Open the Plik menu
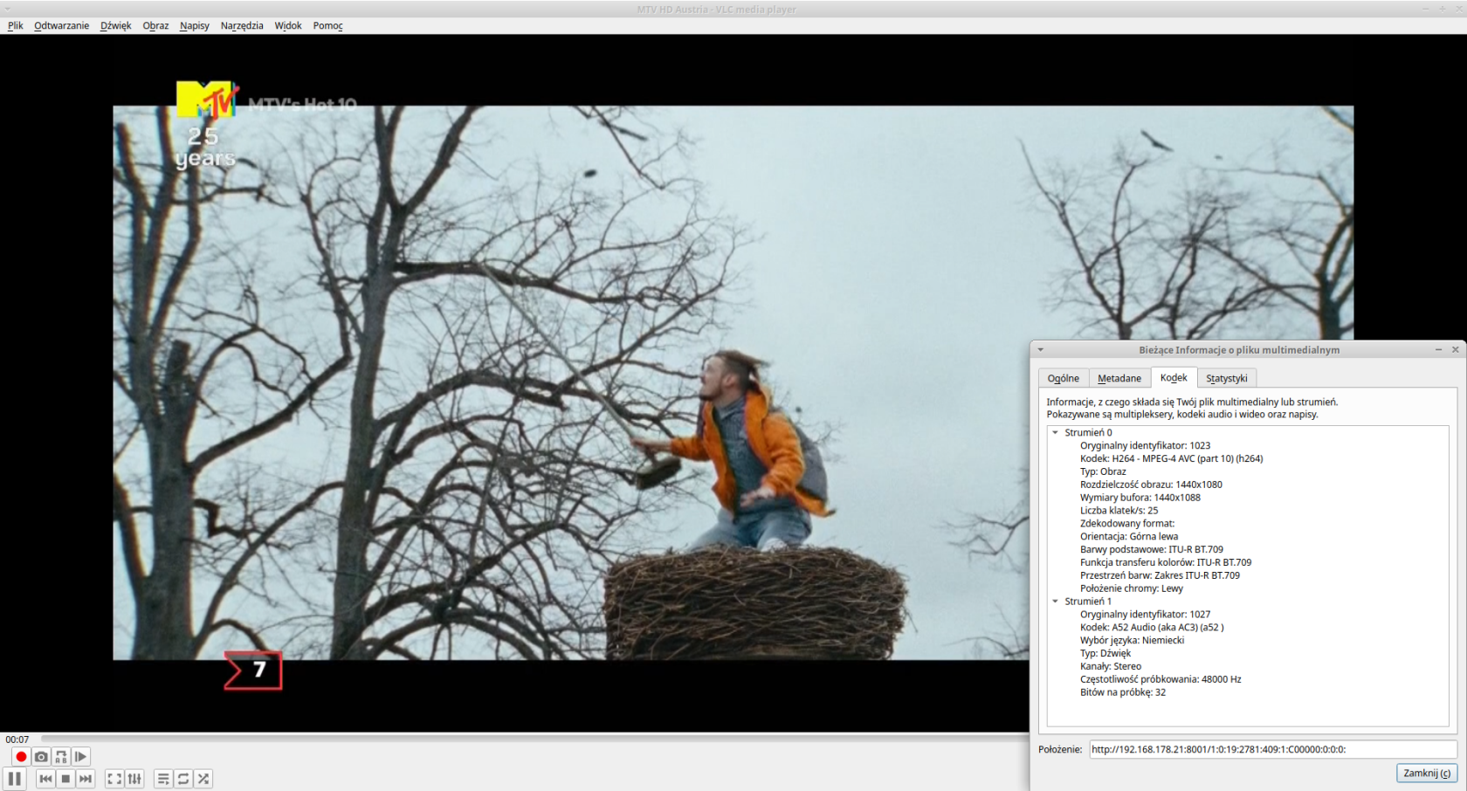This screenshot has height=791, width=1467. (x=16, y=25)
